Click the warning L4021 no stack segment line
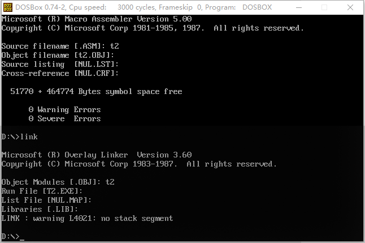Image resolution: width=365 pixels, height=243 pixels. (87, 218)
